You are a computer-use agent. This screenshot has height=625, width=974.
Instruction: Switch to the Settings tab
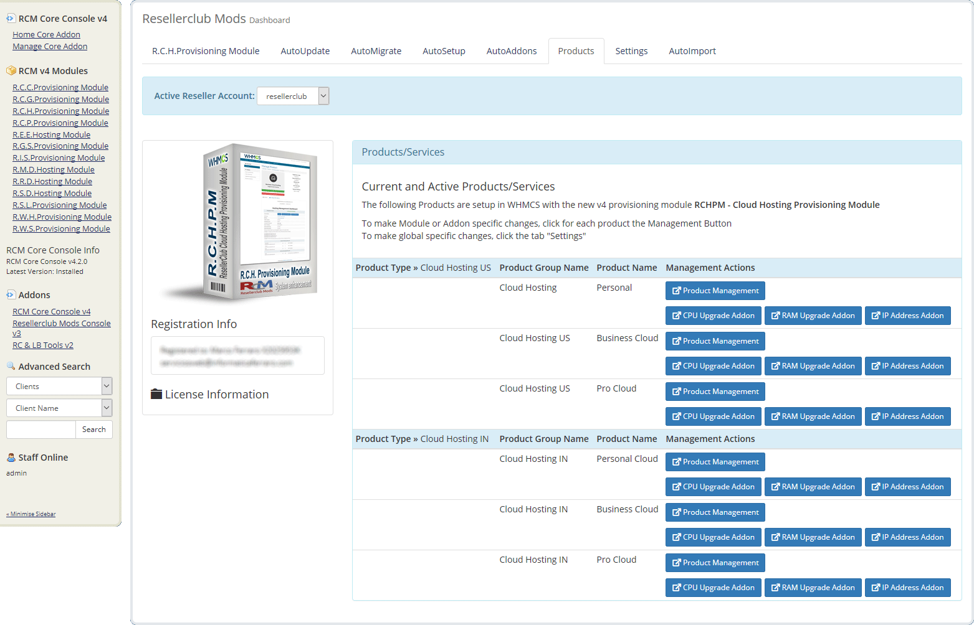click(x=631, y=51)
